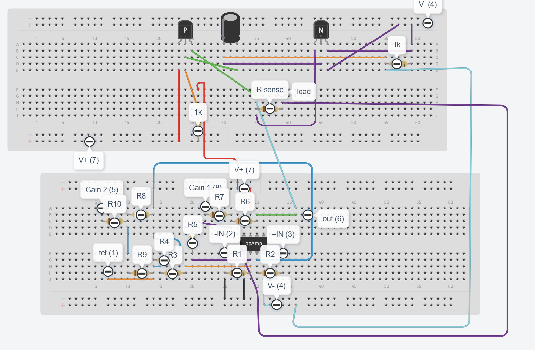Click the R sense resistor
This screenshot has width=535, height=350.
[x=270, y=108]
